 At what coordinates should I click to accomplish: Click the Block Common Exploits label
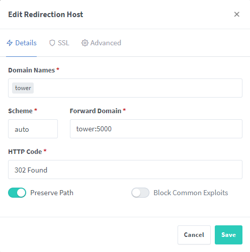coord(191,193)
